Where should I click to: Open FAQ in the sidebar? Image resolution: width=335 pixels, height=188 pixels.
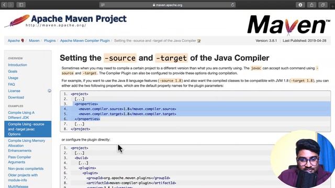tap(12, 85)
